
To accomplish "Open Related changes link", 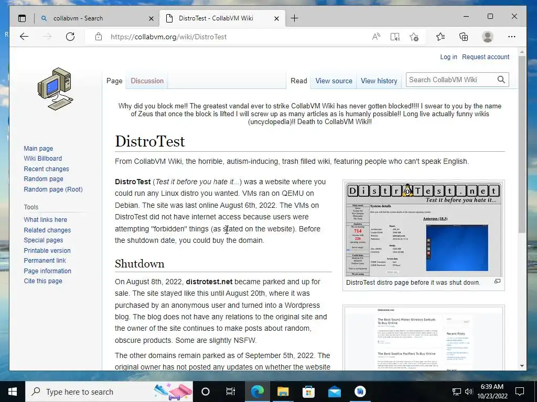I will pos(47,230).
